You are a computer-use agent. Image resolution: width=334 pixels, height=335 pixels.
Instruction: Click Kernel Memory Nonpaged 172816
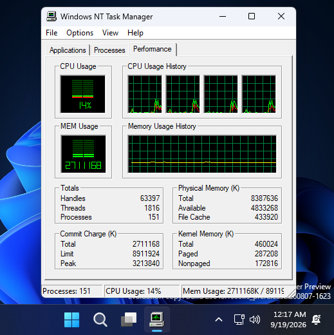point(266,263)
